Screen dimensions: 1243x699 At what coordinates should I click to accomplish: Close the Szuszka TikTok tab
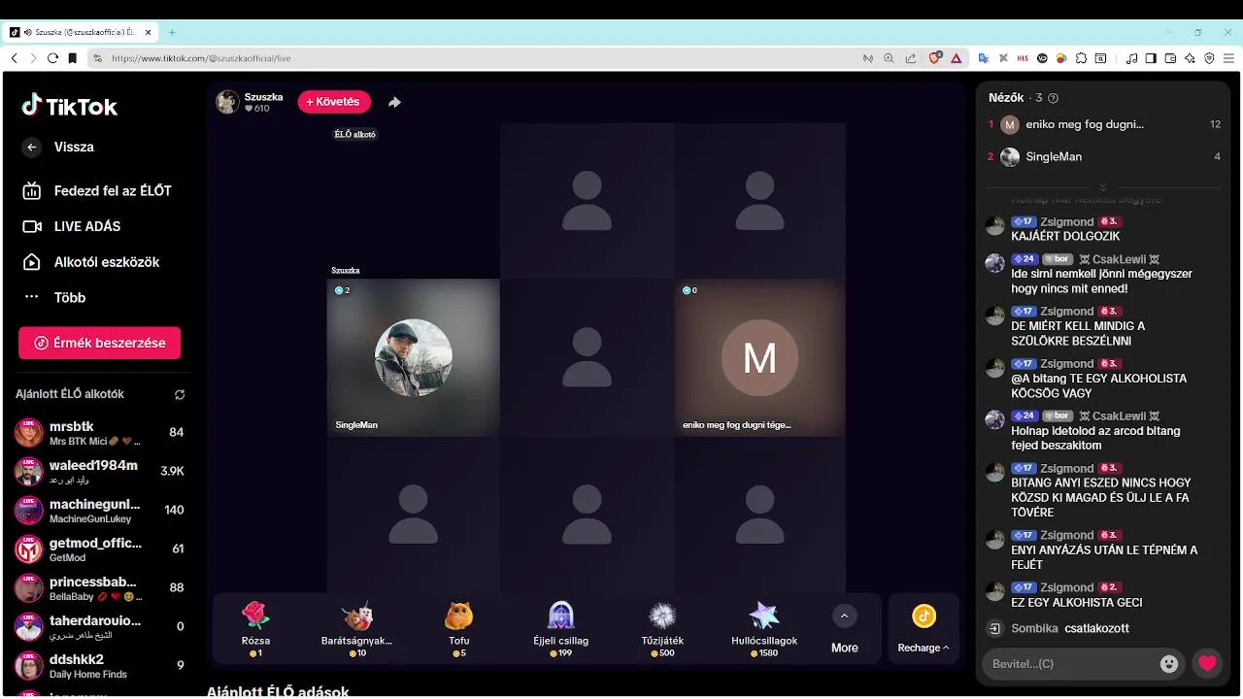point(149,32)
